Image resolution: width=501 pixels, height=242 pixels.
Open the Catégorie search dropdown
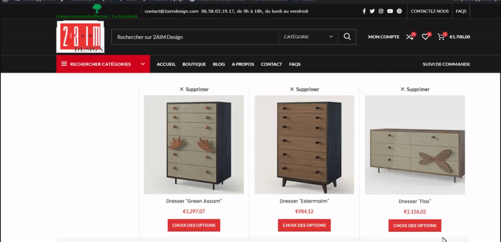pos(308,36)
